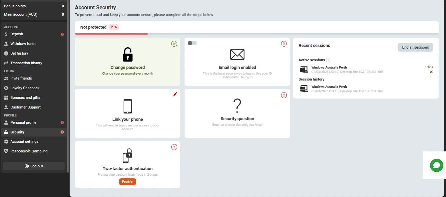This screenshot has width=446, height=197.
Task: Select the Loyalty Cashback icon
Action: [6, 88]
